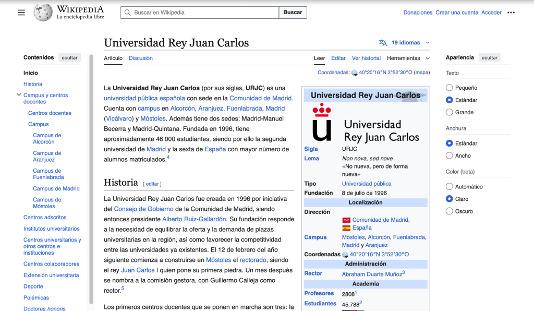Select Automático color mode
This screenshot has height=311, width=534.
449,186
